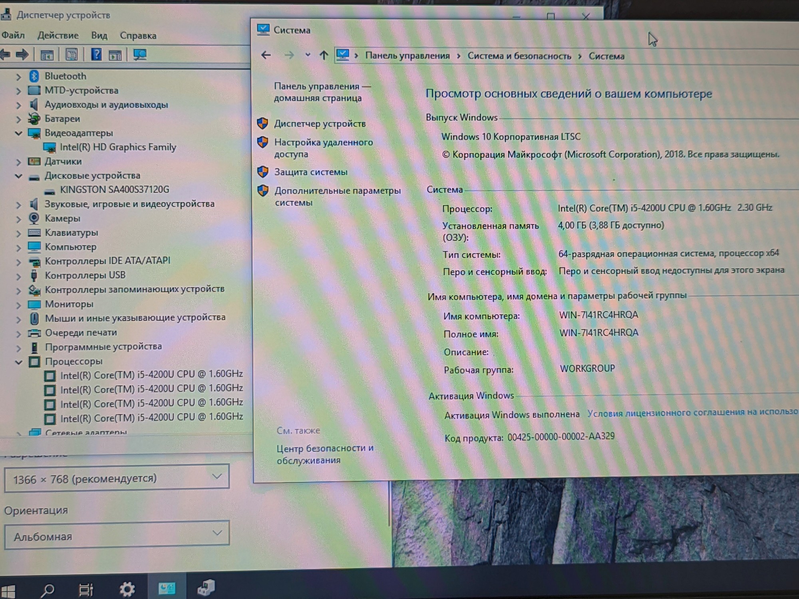Select the Контроллеры USB icon
Viewport: 799px width, 599px height.
(x=34, y=275)
